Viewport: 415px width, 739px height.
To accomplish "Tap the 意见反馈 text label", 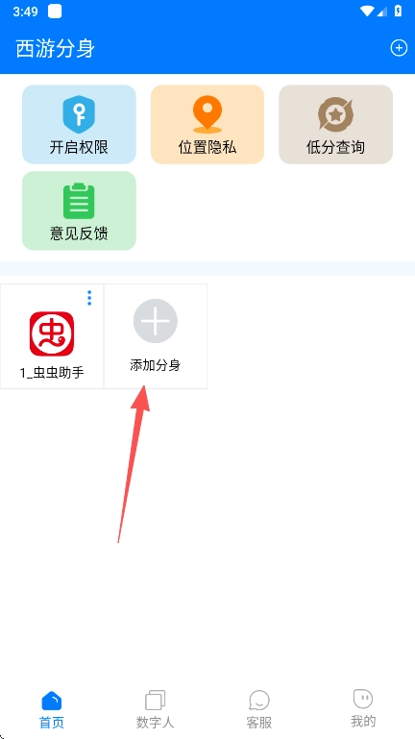I will point(79,234).
